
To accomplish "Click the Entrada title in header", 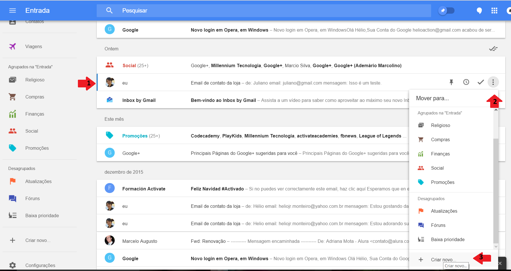I will [37, 11].
